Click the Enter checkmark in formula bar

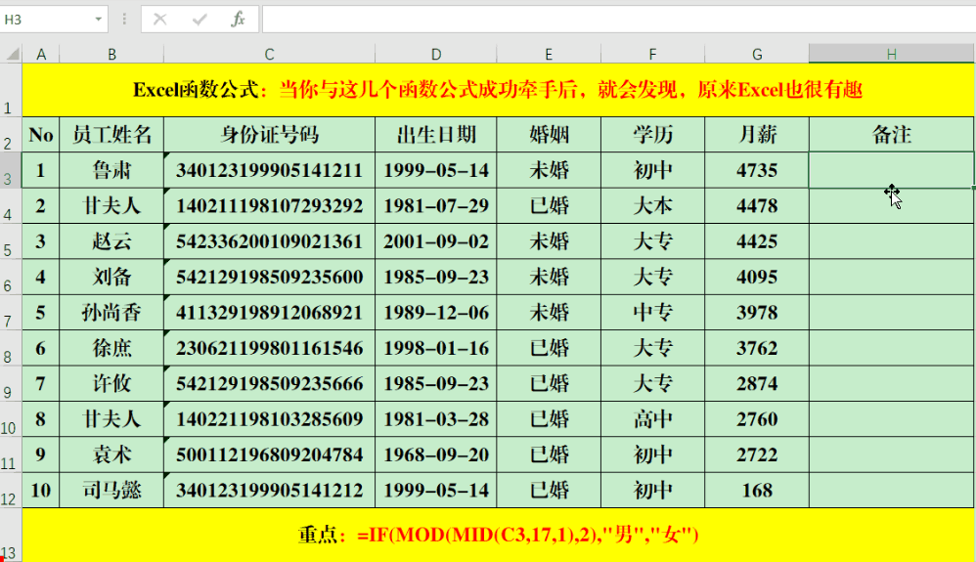[200, 19]
